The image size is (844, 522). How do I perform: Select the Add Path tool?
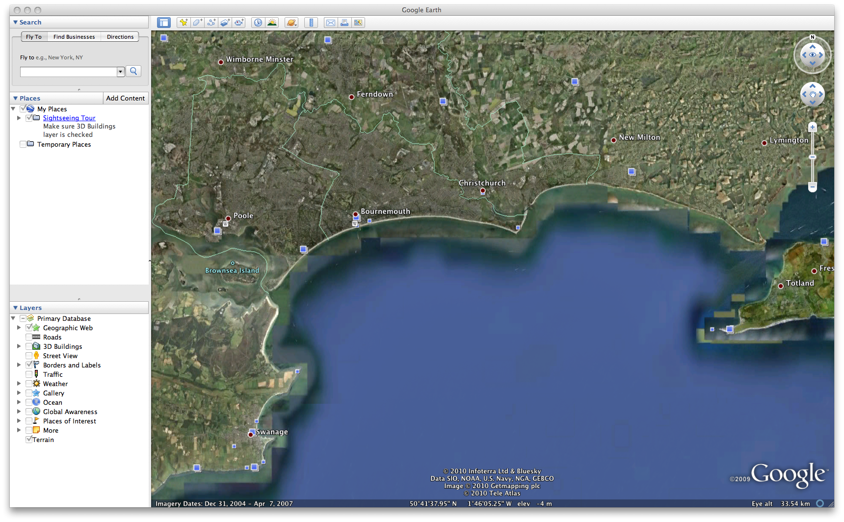(211, 23)
